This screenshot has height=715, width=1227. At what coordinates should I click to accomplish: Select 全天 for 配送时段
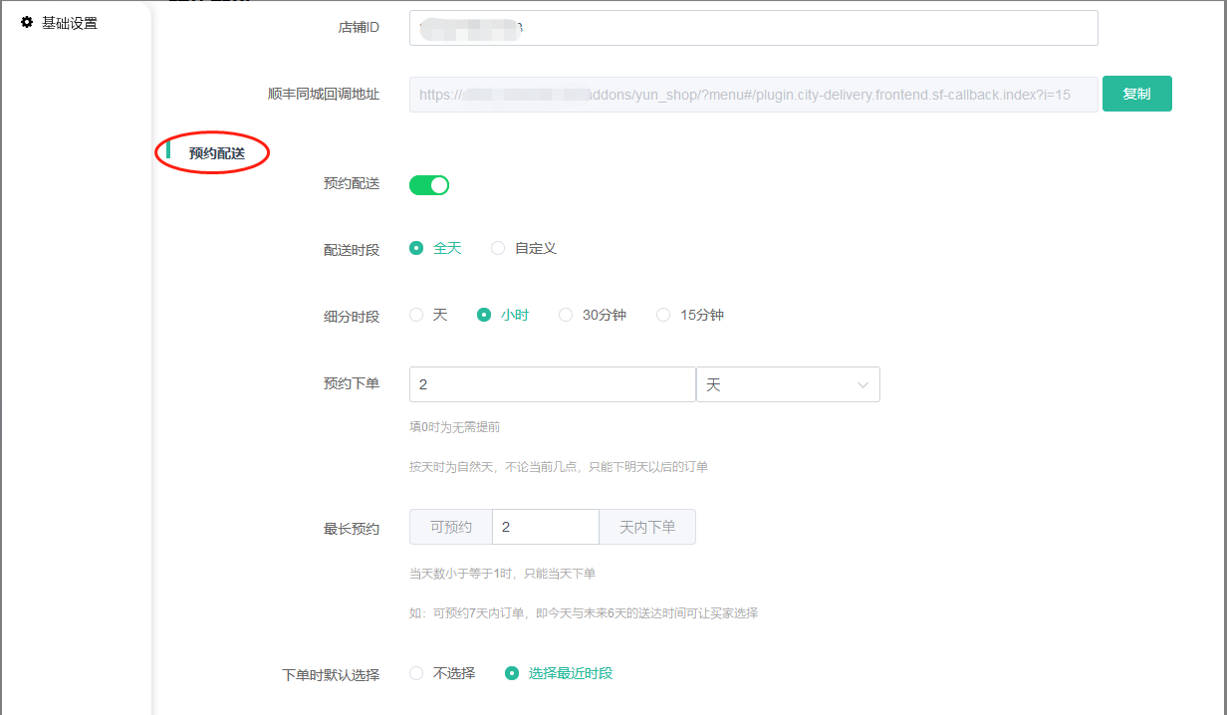417,249
